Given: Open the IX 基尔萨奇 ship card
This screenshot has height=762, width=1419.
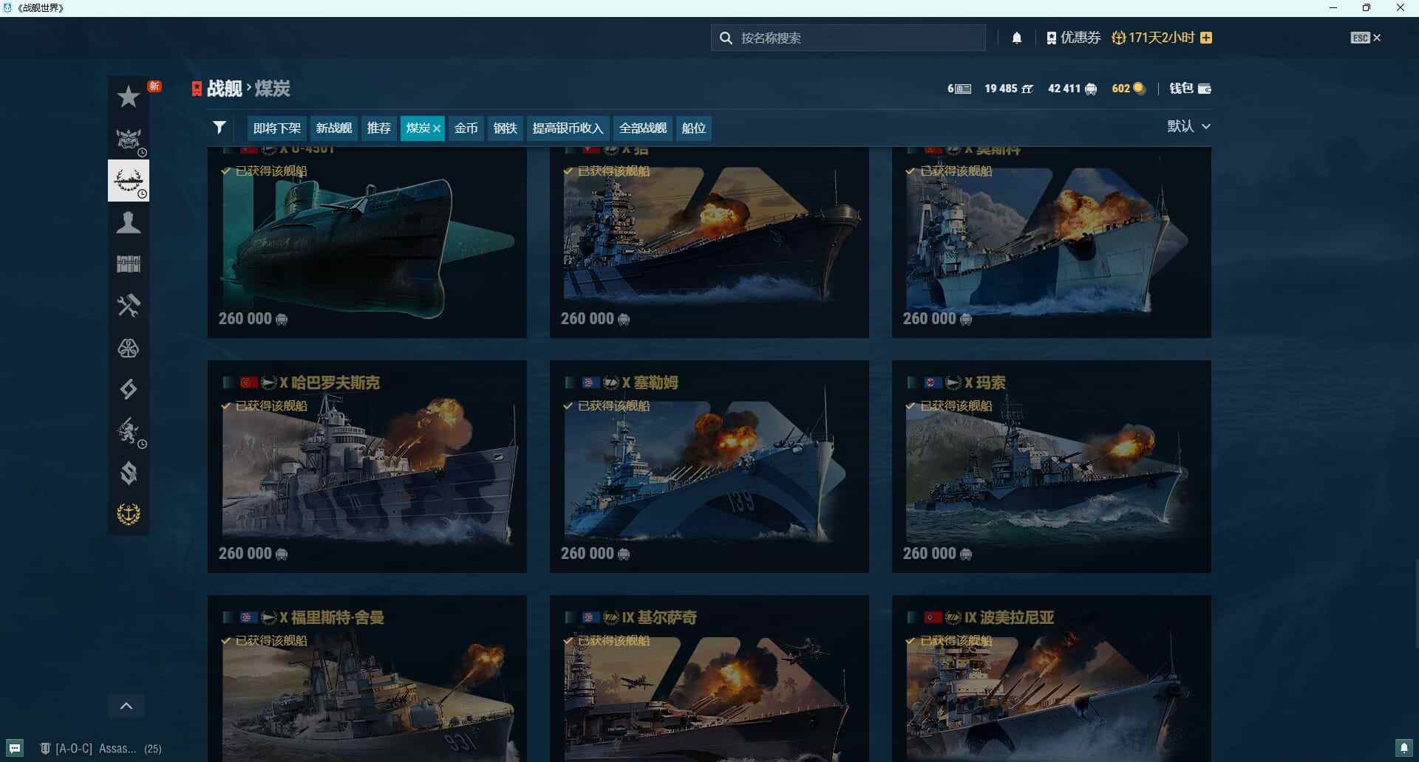Looking at the screenshot, I should click(x=709, y=679).
